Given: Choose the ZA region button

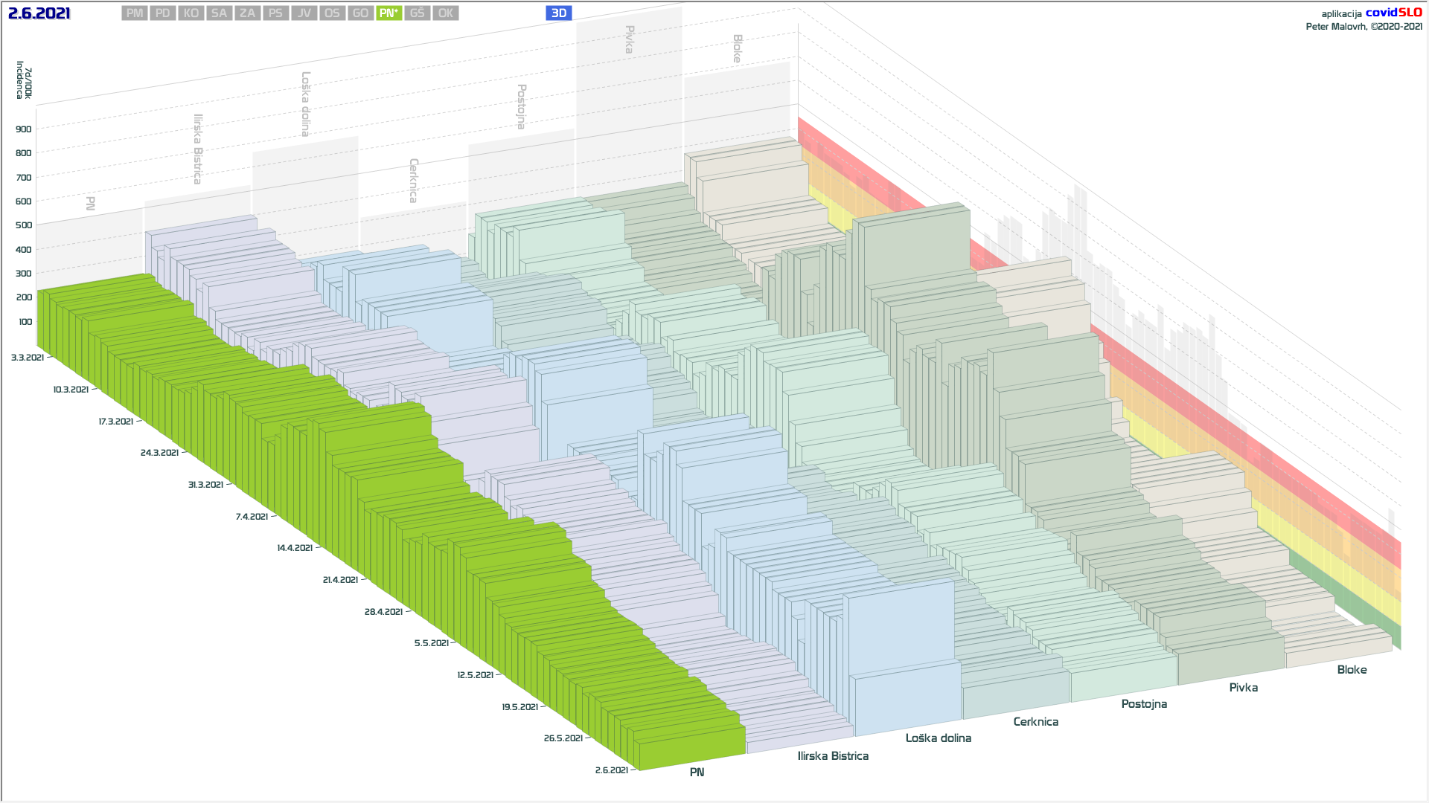Looking at the screenshot, I should pos(248,13).
